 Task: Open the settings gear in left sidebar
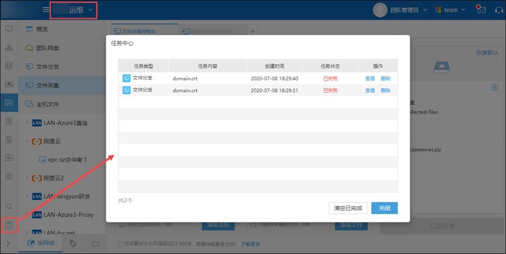tap(9, 176)
